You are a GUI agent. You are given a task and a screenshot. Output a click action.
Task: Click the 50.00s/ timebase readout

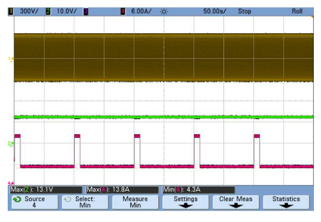point(215,11)
